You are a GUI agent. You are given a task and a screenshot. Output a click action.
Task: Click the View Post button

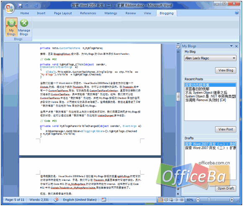click(x=226, y=130)
